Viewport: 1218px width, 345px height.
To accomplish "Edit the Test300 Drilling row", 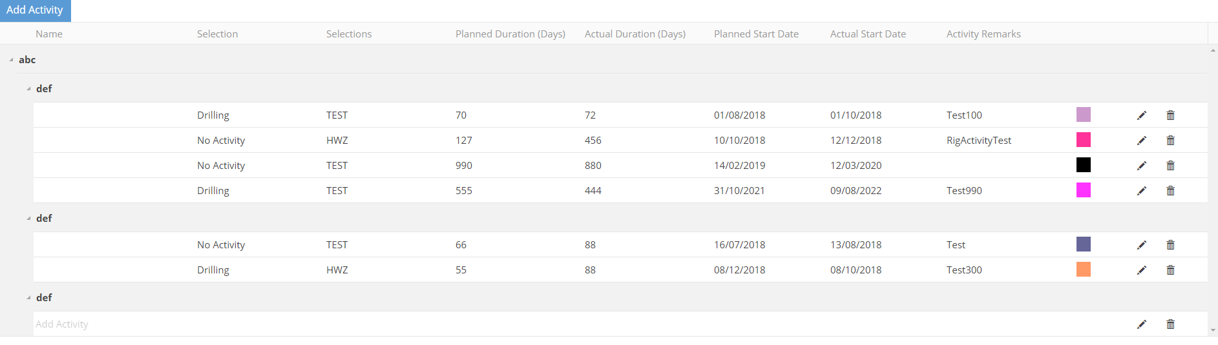I will 1142,270.
